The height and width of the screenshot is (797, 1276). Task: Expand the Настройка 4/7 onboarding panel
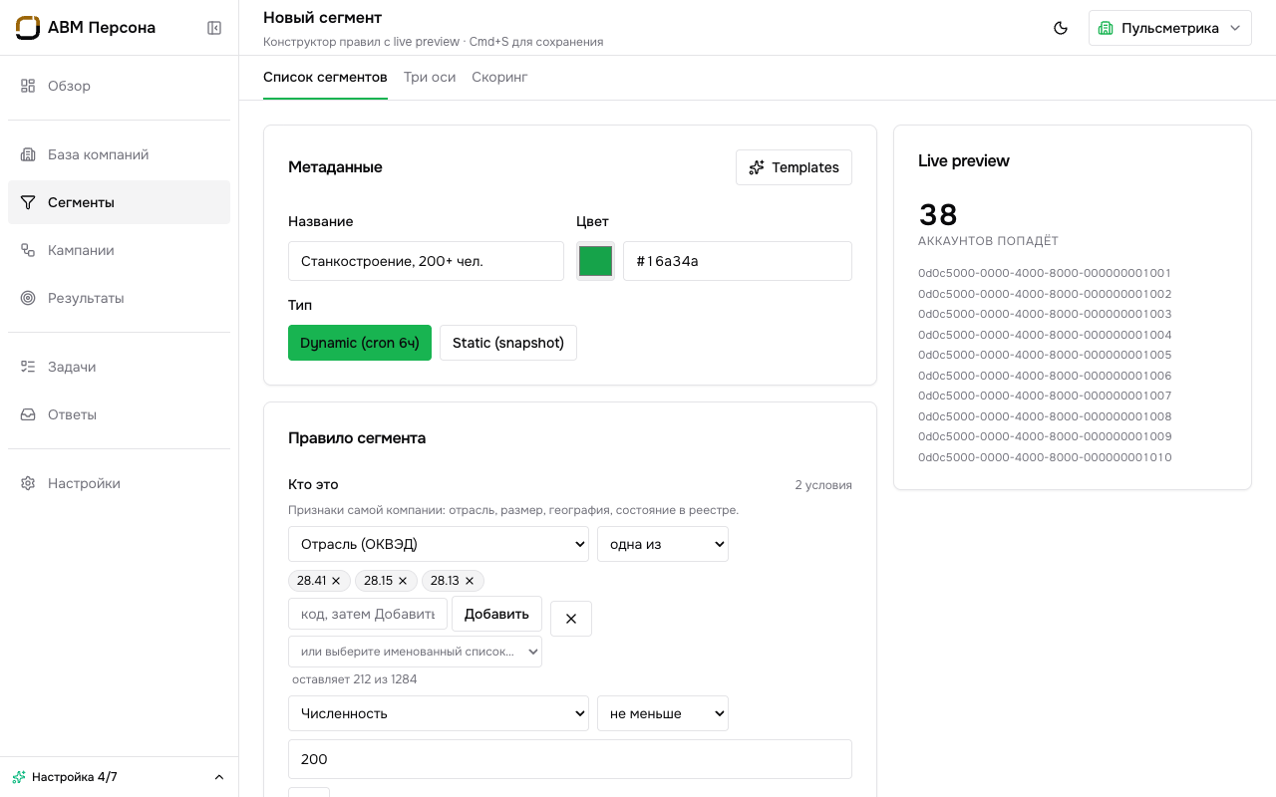coord(120,777)
